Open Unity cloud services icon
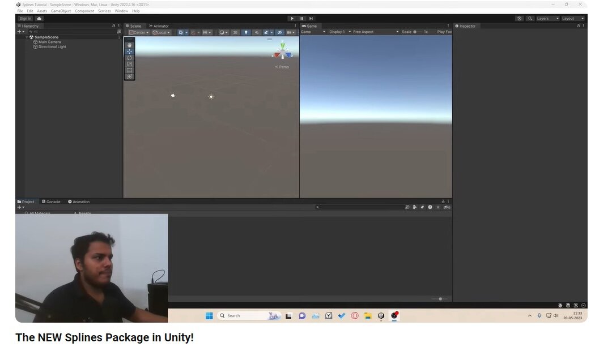This screenshot has height=347, width=595. click(x=39, y=18)
